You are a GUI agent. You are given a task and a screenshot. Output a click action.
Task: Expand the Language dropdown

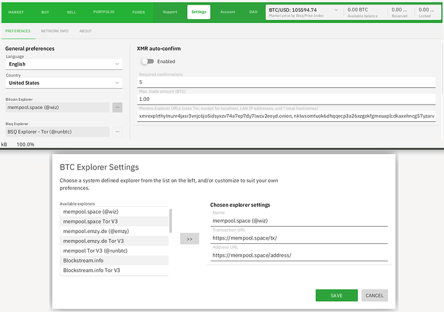[64, 64]
